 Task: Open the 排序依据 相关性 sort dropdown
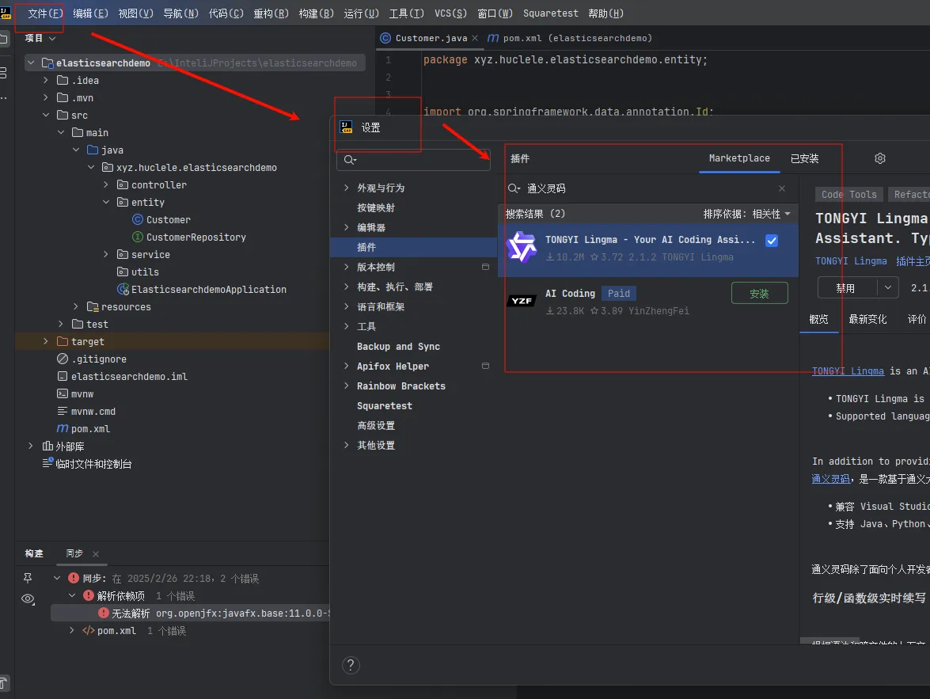click(746, 214)
